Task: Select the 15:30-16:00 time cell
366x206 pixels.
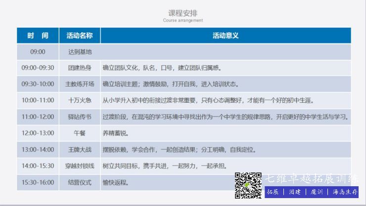Action: coord(38,182)
